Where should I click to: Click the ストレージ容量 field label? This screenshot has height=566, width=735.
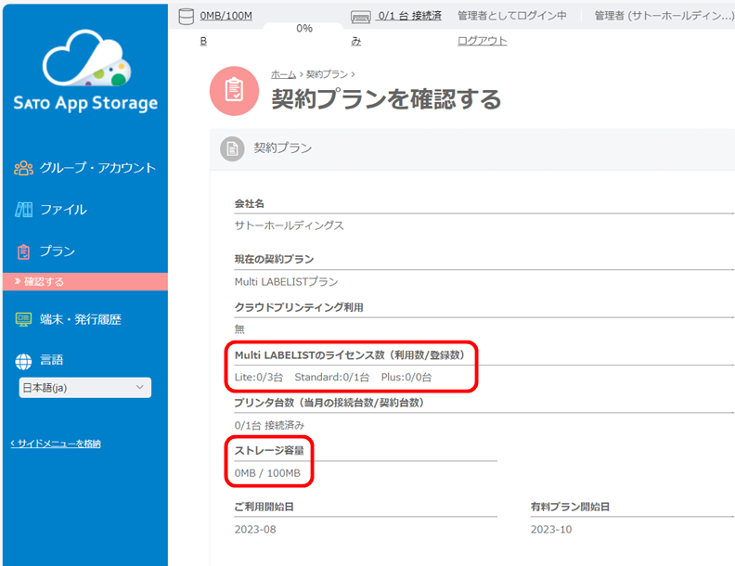269,451
